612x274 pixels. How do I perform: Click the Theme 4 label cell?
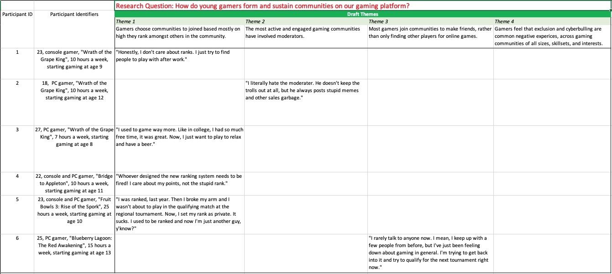552,21
